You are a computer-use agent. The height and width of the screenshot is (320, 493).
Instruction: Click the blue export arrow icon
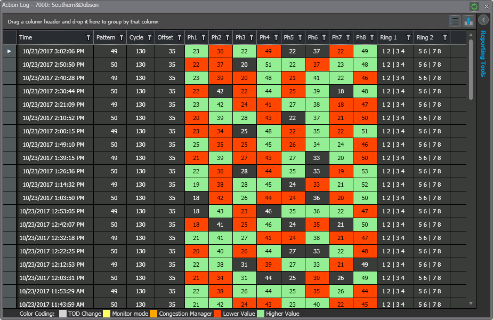[x=468, y=21]
